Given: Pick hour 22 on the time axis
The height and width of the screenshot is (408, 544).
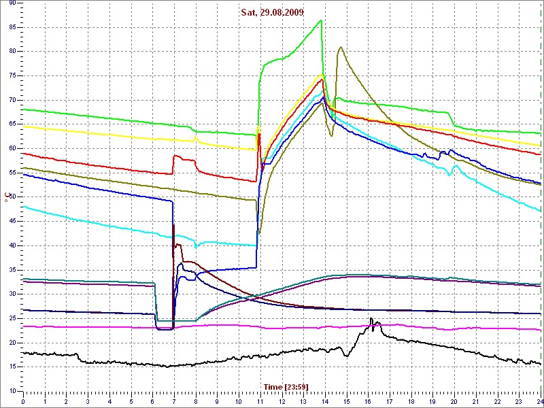Looking at the screenshot, I should (x=498, y=402).
